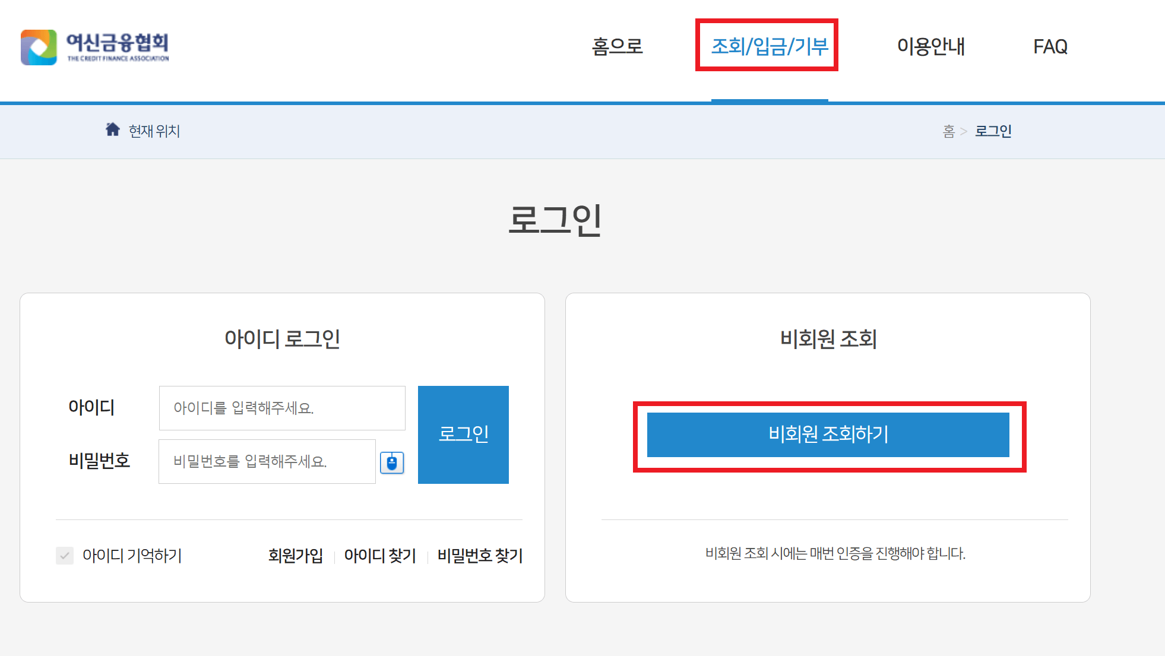Focus the 비밀번호 input field
Viewport: 1165px width, 656px height.
tap(267, 461)
